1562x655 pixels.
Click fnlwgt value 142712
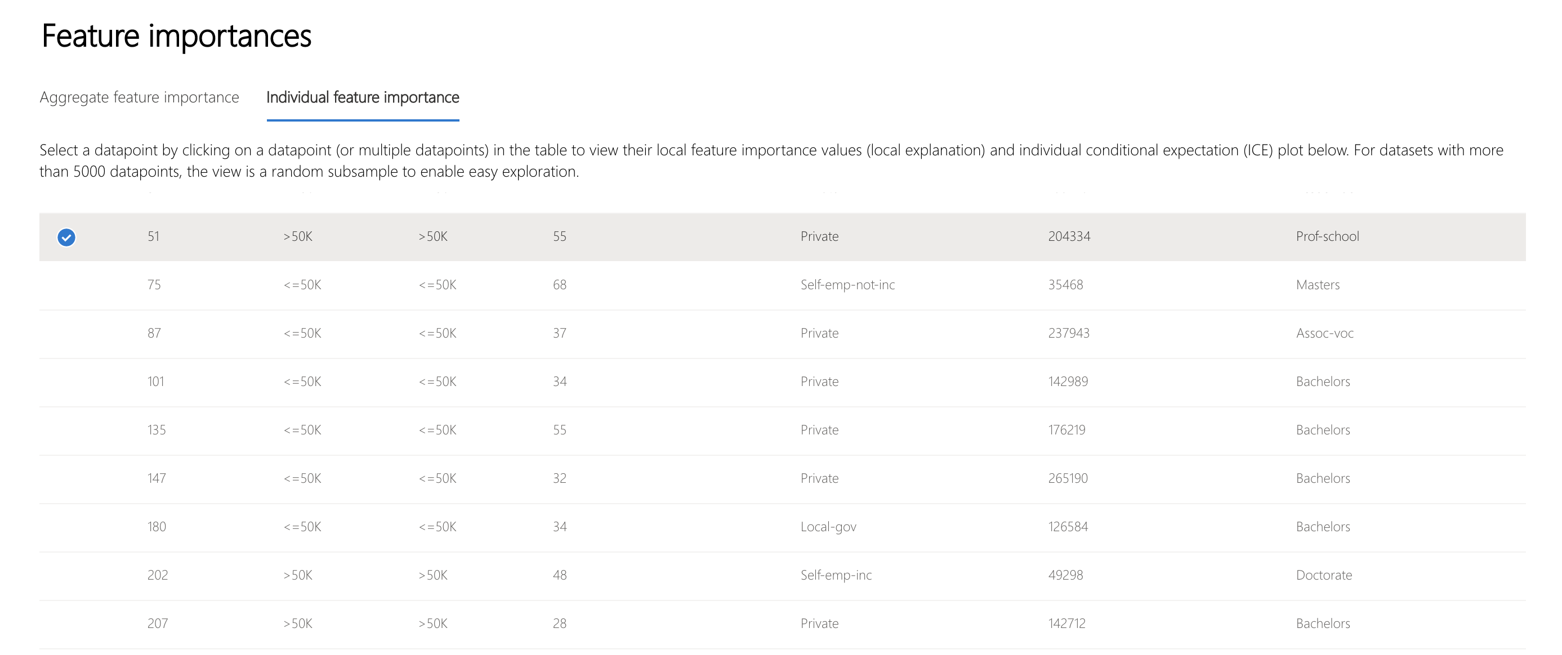point(1066,623)
